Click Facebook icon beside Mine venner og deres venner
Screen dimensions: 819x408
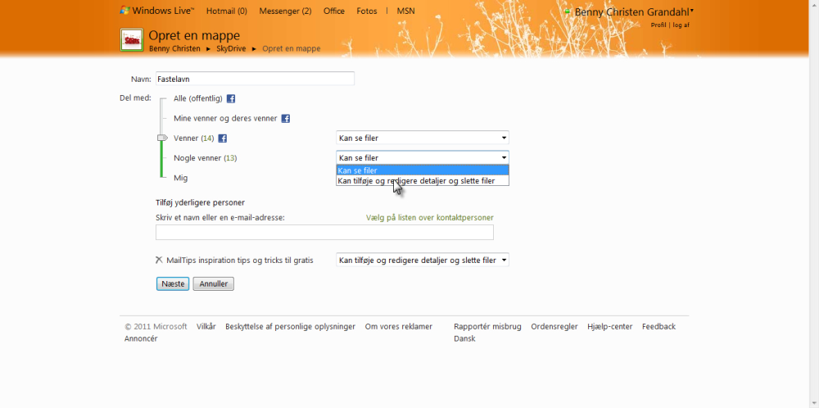[285, 119]
